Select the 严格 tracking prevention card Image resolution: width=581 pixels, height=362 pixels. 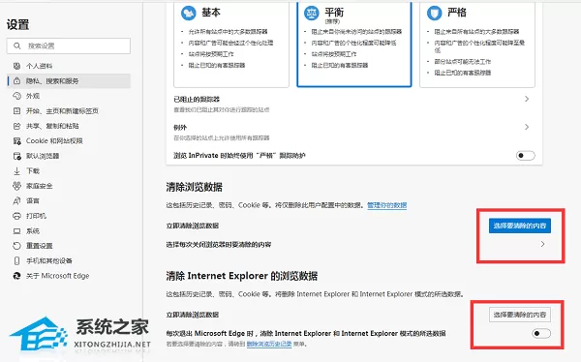click(x=477, y=44)
